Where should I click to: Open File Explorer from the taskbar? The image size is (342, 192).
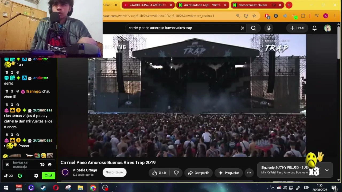click(80, 188)
